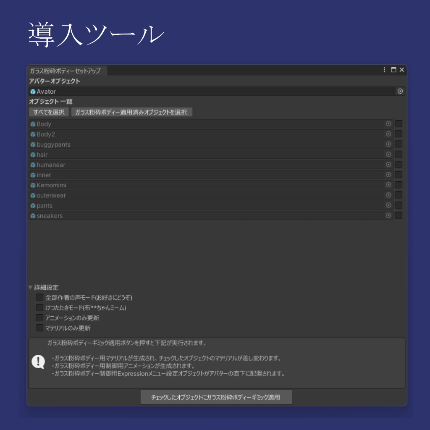Click the sneakers object picker icon
This screenshot has width=430, height=430.
point(388,215)
